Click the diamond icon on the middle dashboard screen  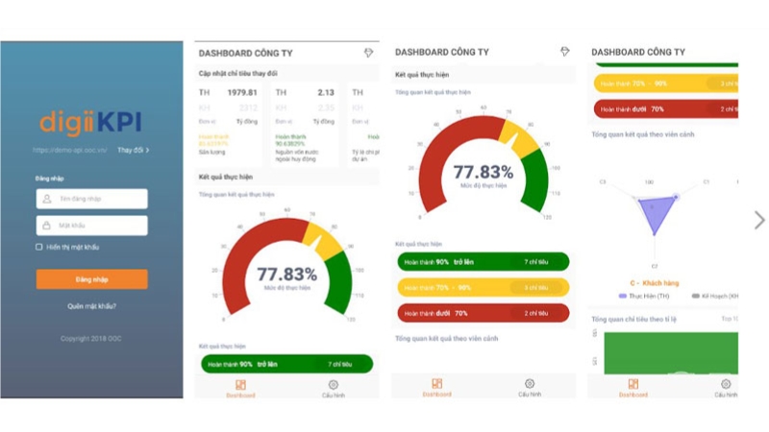coord(565,52)
